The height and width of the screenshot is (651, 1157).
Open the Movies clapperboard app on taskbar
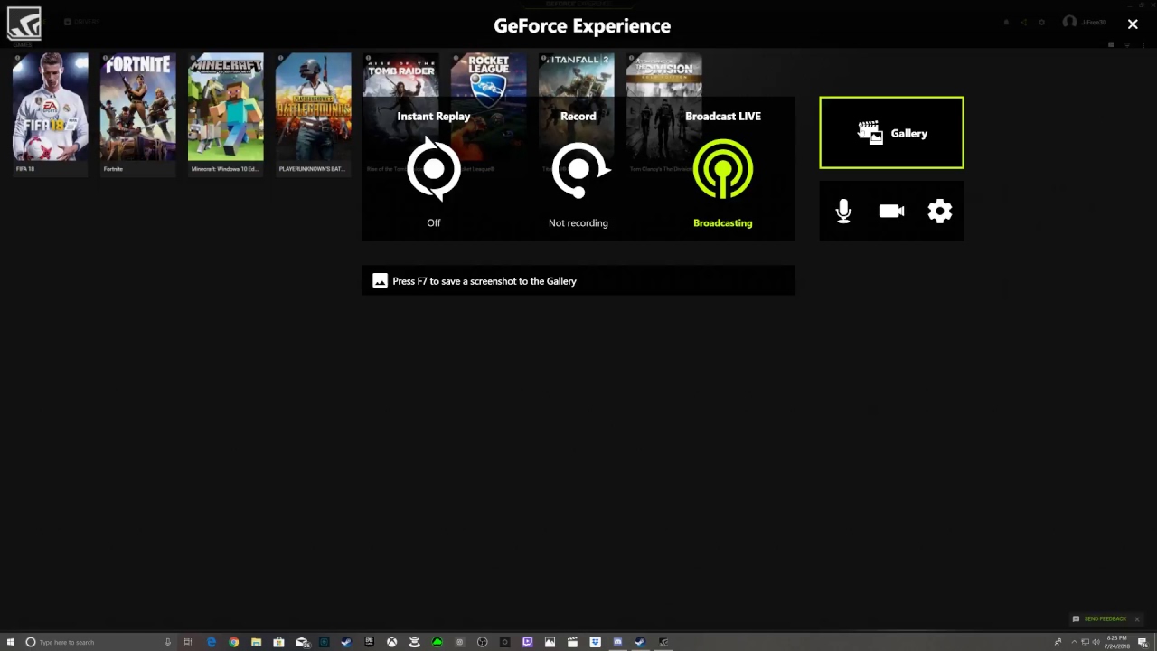pyautogui.click(x=572, y=642)
